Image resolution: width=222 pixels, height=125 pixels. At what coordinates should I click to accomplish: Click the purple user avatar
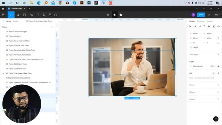(193, 15)
